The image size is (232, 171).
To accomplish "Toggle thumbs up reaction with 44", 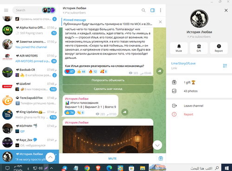I will 81,71.
